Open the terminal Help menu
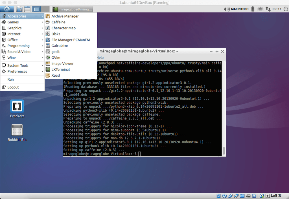Screen dimensions: 289x199 click(100, 58)
